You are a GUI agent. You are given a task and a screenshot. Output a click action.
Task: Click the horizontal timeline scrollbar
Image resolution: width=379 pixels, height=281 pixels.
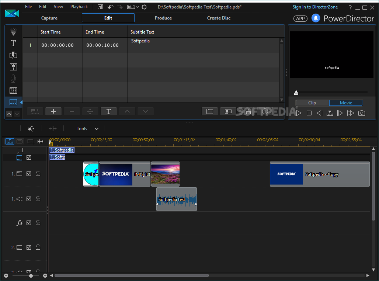point(132,275)
